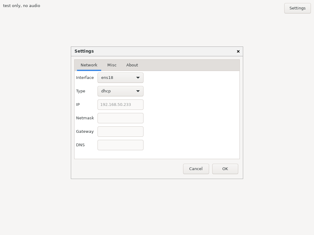This screenshot has height=235, width=314.
Task: Click the Type label in the form
Action: [80, 91]
